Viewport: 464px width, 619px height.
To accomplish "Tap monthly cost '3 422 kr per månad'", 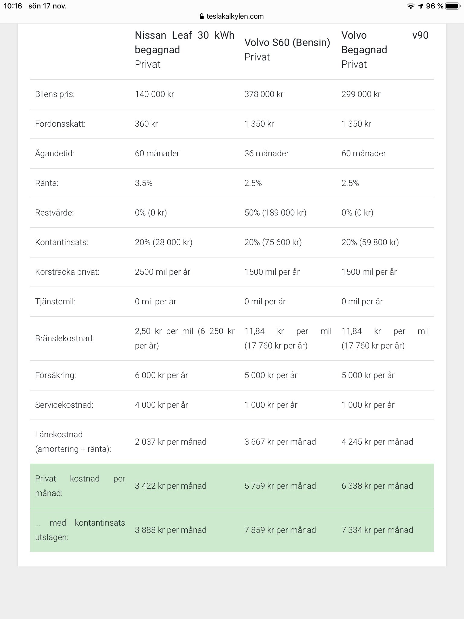I will coord(171,486).
